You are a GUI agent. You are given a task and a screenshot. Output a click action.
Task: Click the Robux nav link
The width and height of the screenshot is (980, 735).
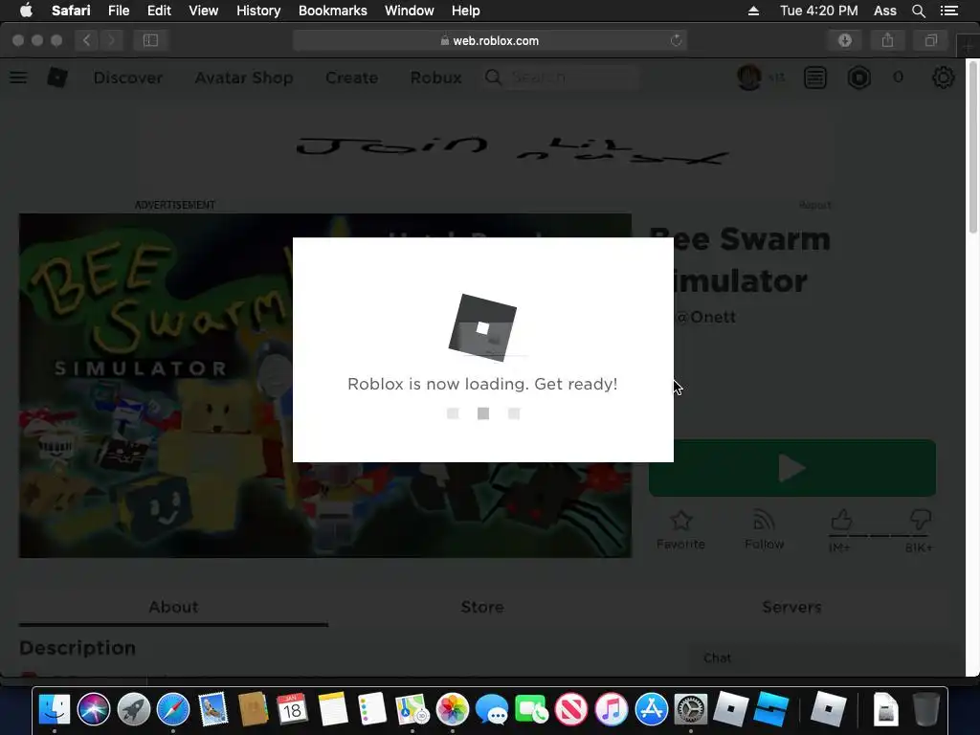pos(435,78)
